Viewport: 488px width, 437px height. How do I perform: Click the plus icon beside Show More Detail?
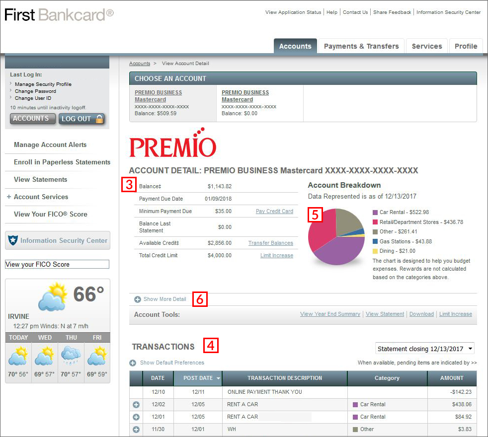pyautogui.click(x=138, y=299)
